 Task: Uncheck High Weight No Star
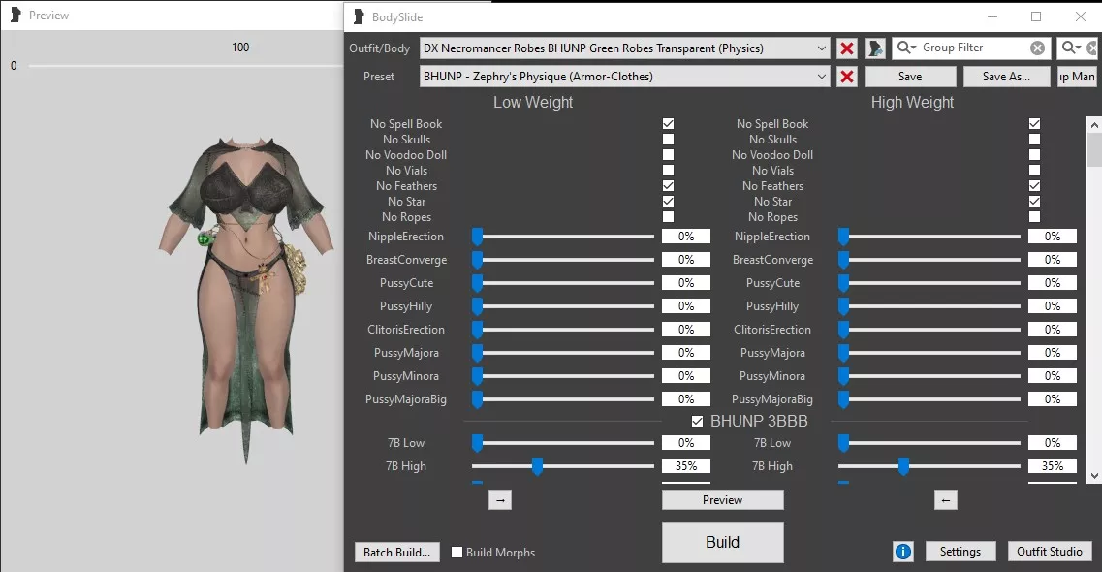click(x=1034, y=201)
